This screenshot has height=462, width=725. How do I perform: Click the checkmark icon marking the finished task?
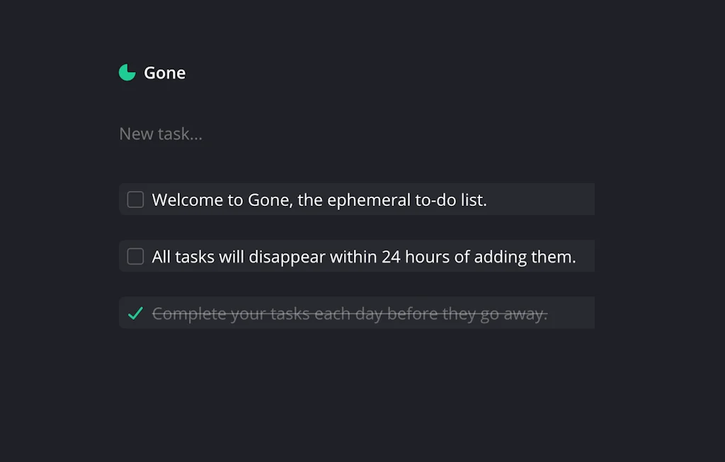(135, 313)
